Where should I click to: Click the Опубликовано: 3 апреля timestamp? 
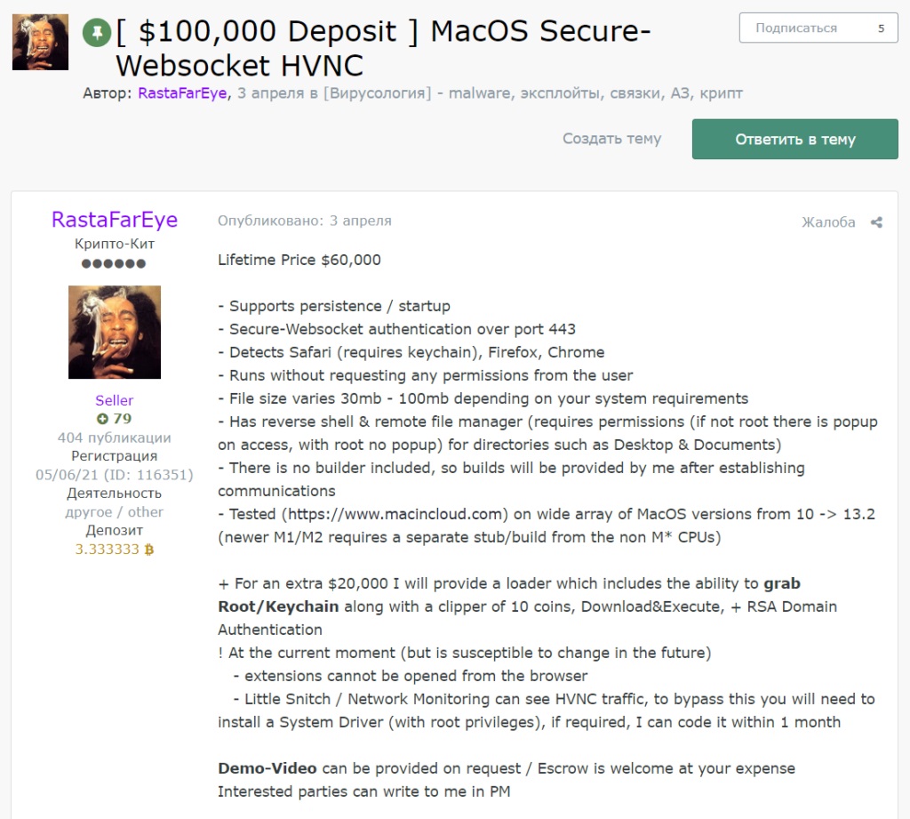[305, 221]
